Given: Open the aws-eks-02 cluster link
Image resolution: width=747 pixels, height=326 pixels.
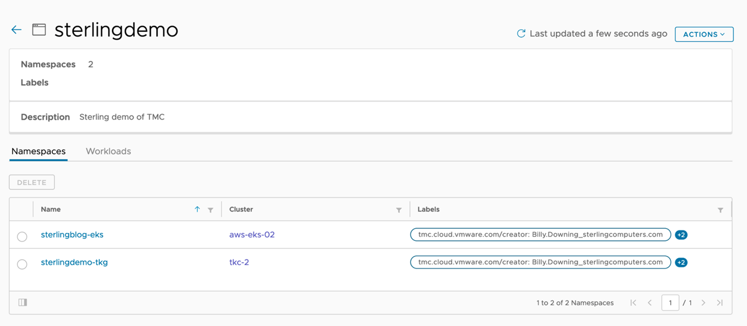Looking at the screenshot, I should point(252,235).
